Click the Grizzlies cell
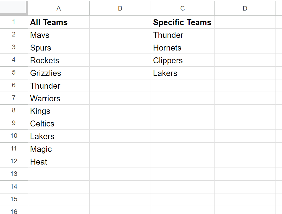The image size is (282, 214). pos(59,73)
